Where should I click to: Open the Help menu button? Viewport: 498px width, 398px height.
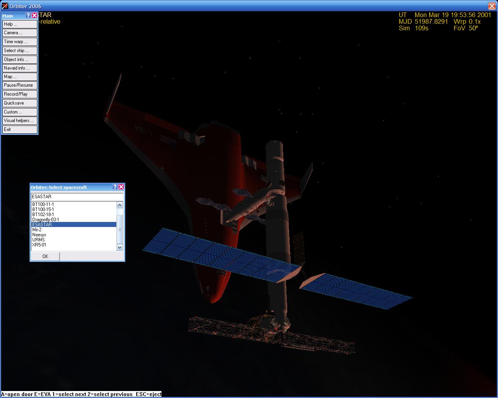[x=20, y=24]
